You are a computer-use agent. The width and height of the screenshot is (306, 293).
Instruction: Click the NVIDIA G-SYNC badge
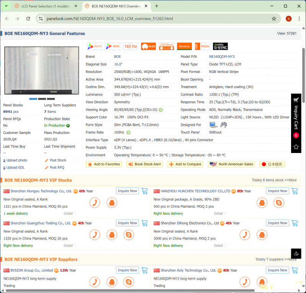[220, 46]
